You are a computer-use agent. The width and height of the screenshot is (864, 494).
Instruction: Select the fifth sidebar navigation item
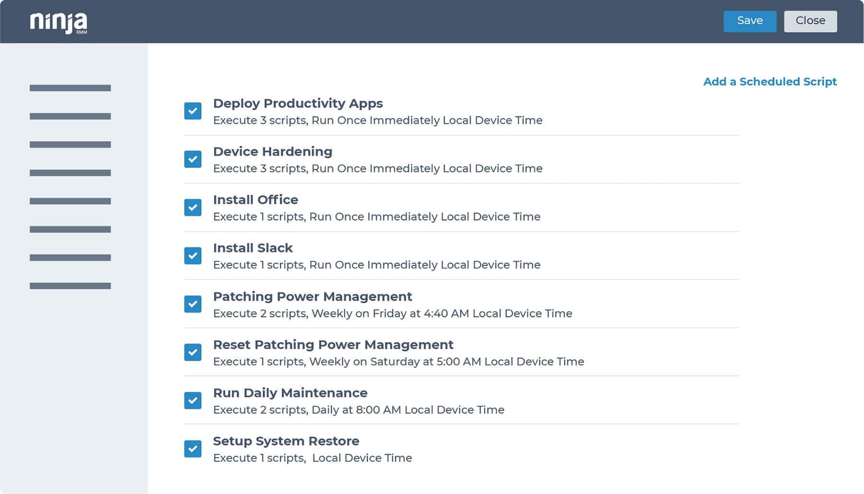(x=70, y=201)
